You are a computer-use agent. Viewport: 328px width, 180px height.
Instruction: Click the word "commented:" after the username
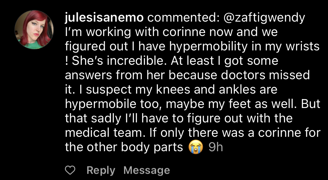click(183, 18)
